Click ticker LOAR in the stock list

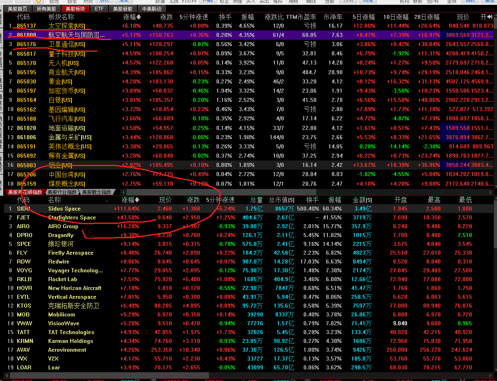[24, 367]
